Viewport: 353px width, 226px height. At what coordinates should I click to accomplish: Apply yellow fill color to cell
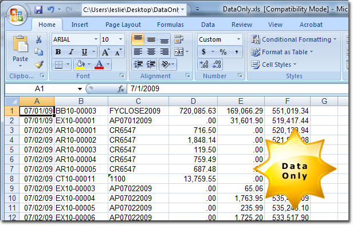pyautogui.click(x=80, y=64)
